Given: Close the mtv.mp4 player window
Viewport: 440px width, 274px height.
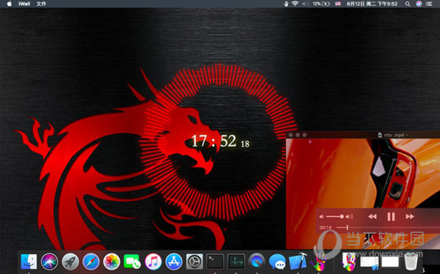Looking at the screenshot, I should (290, 136).
